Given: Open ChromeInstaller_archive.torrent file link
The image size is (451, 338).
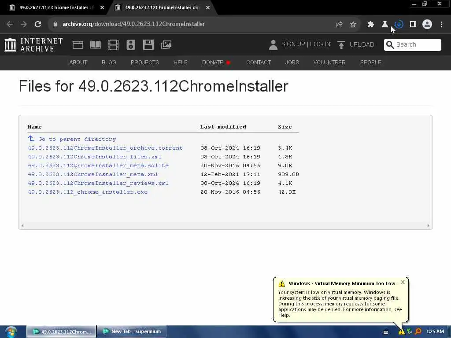Looking at the screenshot, I should coord(105,148).
